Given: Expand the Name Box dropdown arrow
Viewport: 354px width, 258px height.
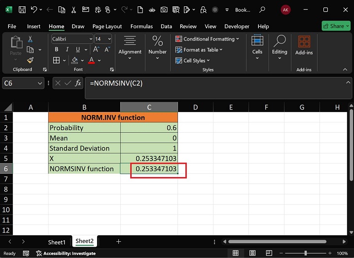Looking at the screenshot, I should tap(40, 83).
